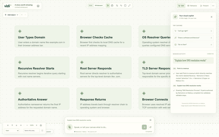Click "Explain how DNS resolution works" prompt header
Image resolution: width=219 pixels, height=137 pixels.
tap(79, 120)
